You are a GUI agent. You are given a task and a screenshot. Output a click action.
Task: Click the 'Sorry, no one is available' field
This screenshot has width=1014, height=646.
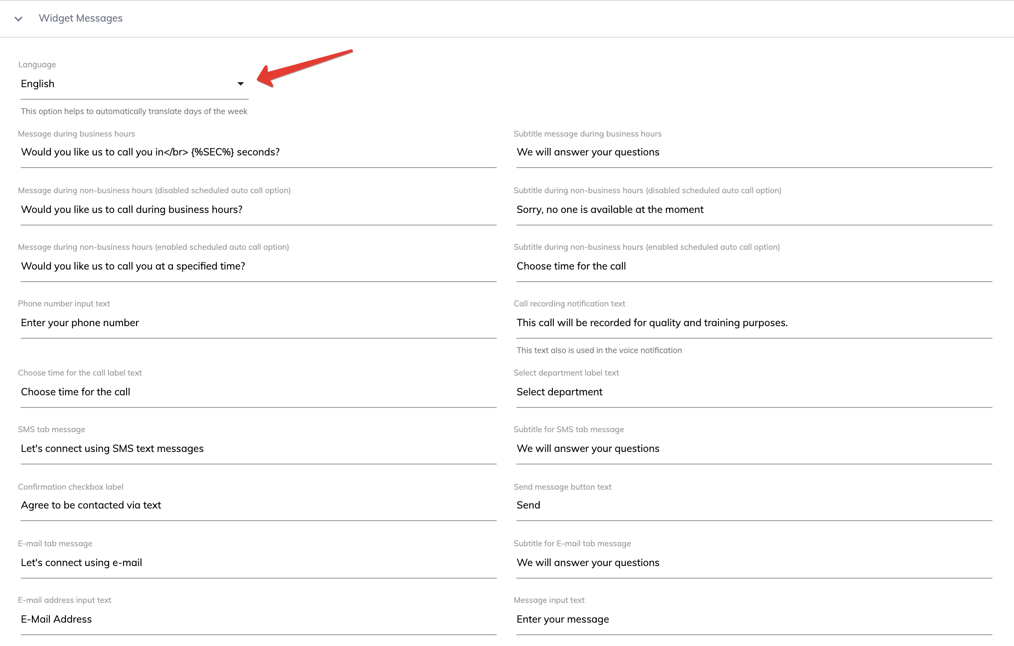[x=754, y=210]
